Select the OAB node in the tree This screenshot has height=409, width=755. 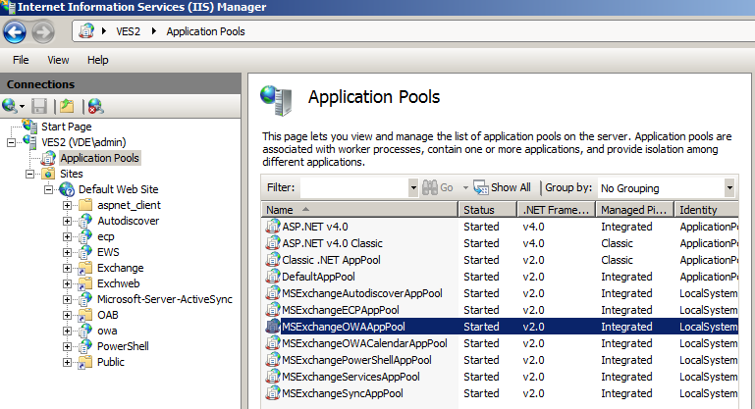click(x=108, y=315)
